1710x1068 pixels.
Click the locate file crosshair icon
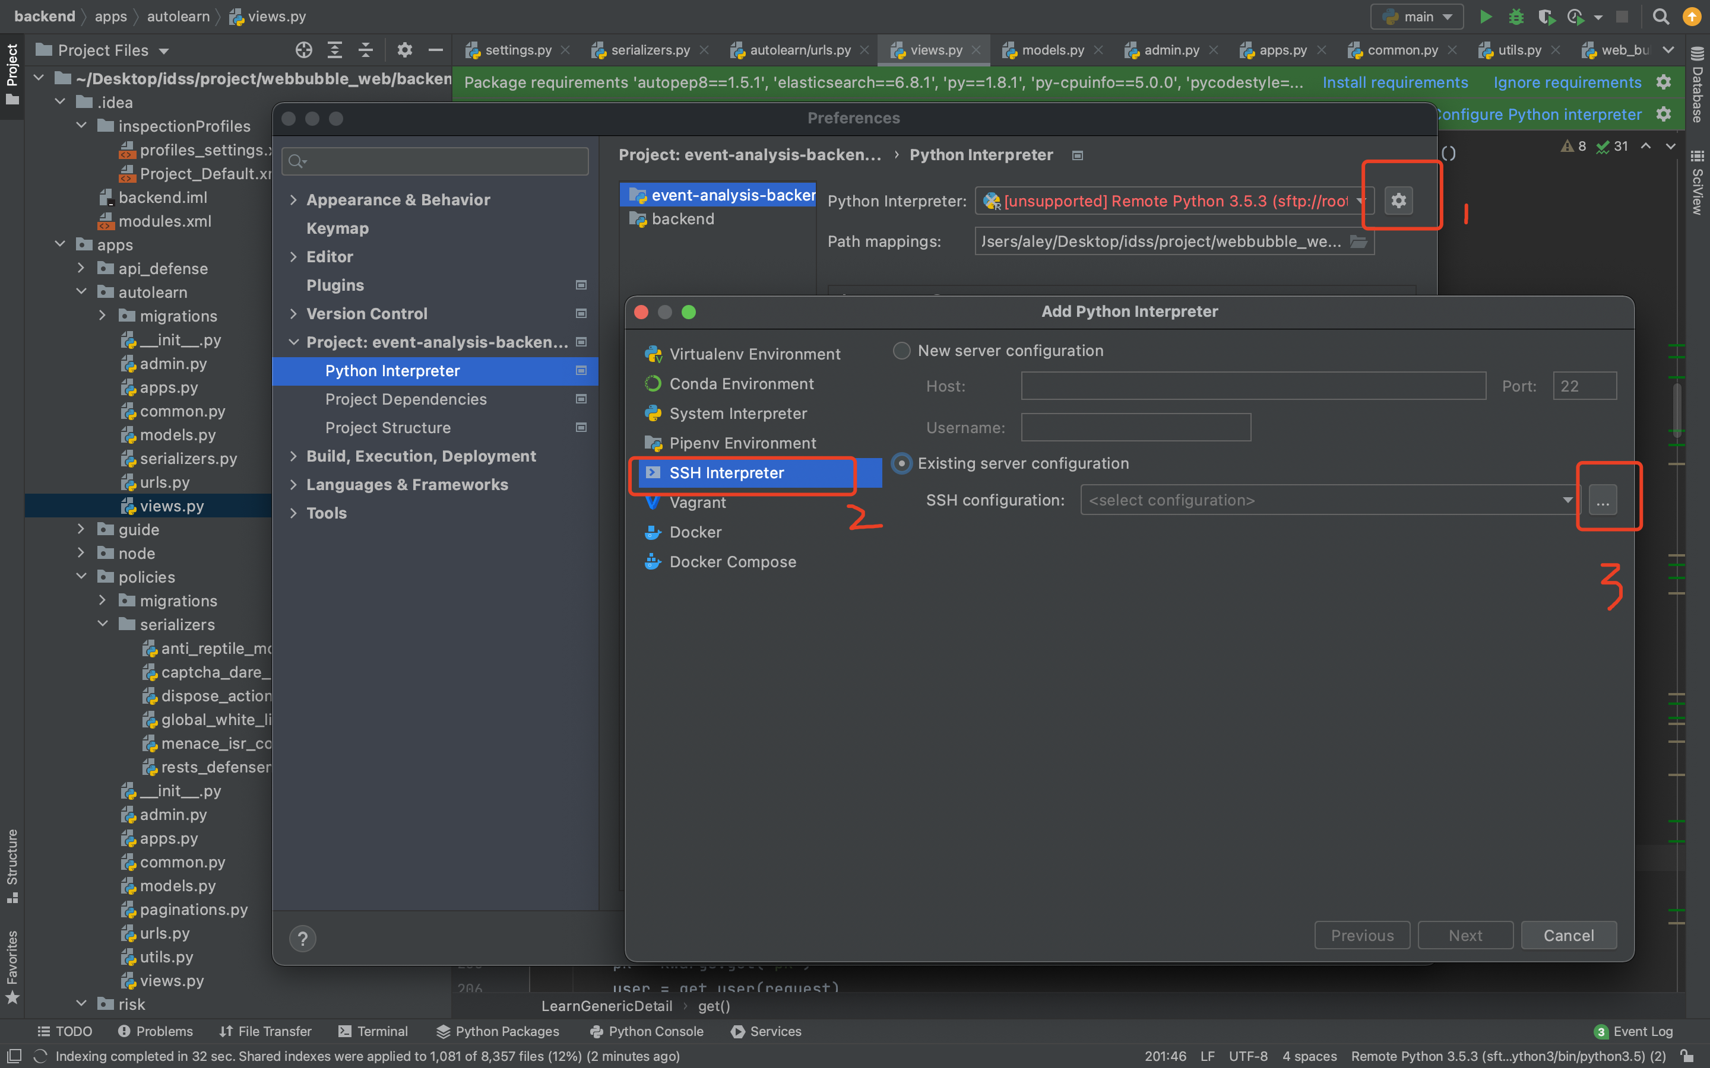[304, 50]
